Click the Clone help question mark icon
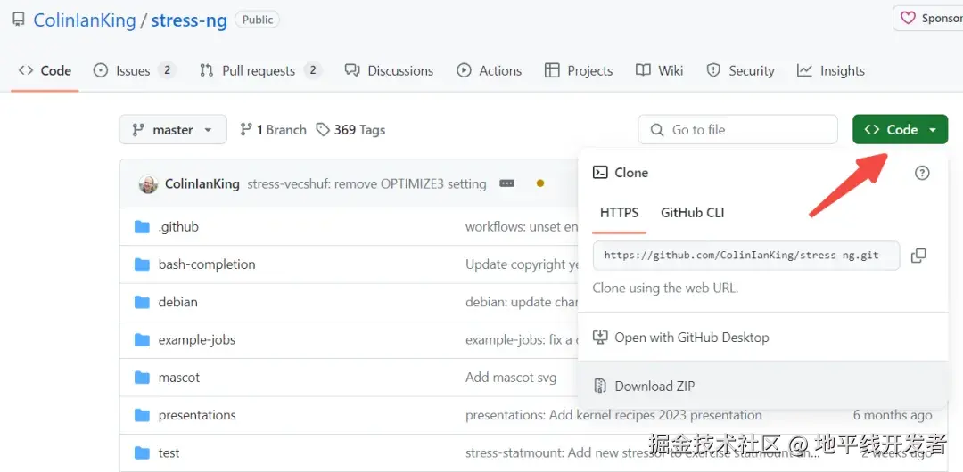 922,173
